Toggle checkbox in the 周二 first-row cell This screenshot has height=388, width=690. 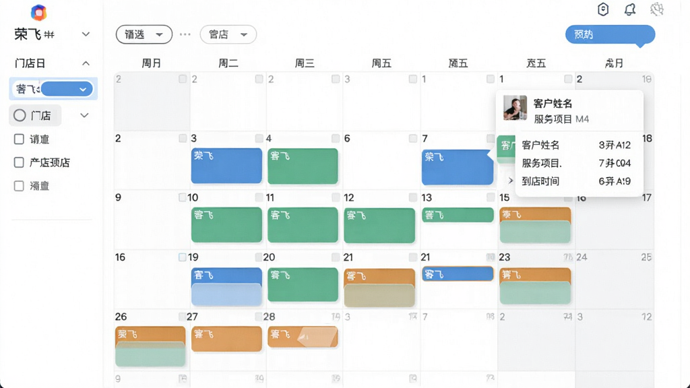click(259, 79)
